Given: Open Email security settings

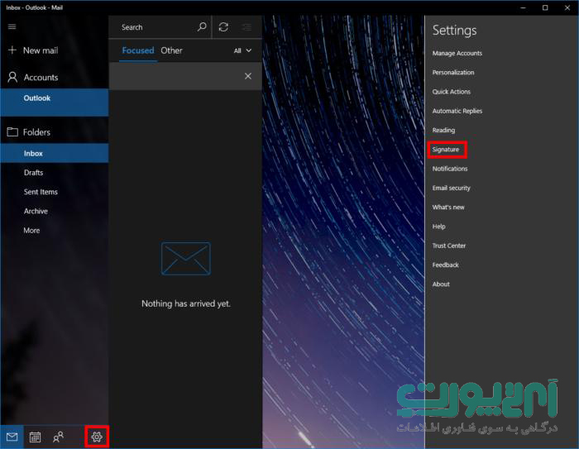Looking at the screenshot, I should (452, 188).
